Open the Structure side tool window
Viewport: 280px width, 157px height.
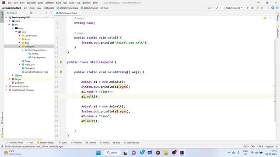click(2, 133)
